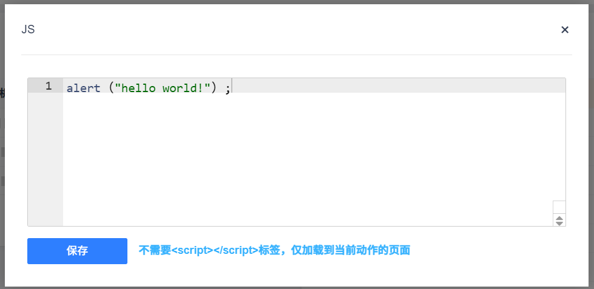Place cursor at the semicolon in line 1

228,88
